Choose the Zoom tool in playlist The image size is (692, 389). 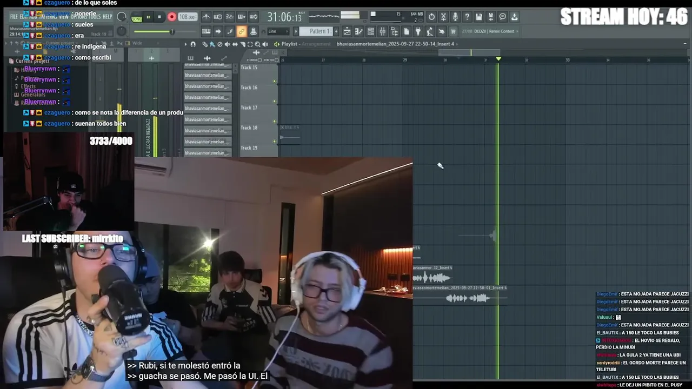257,44
